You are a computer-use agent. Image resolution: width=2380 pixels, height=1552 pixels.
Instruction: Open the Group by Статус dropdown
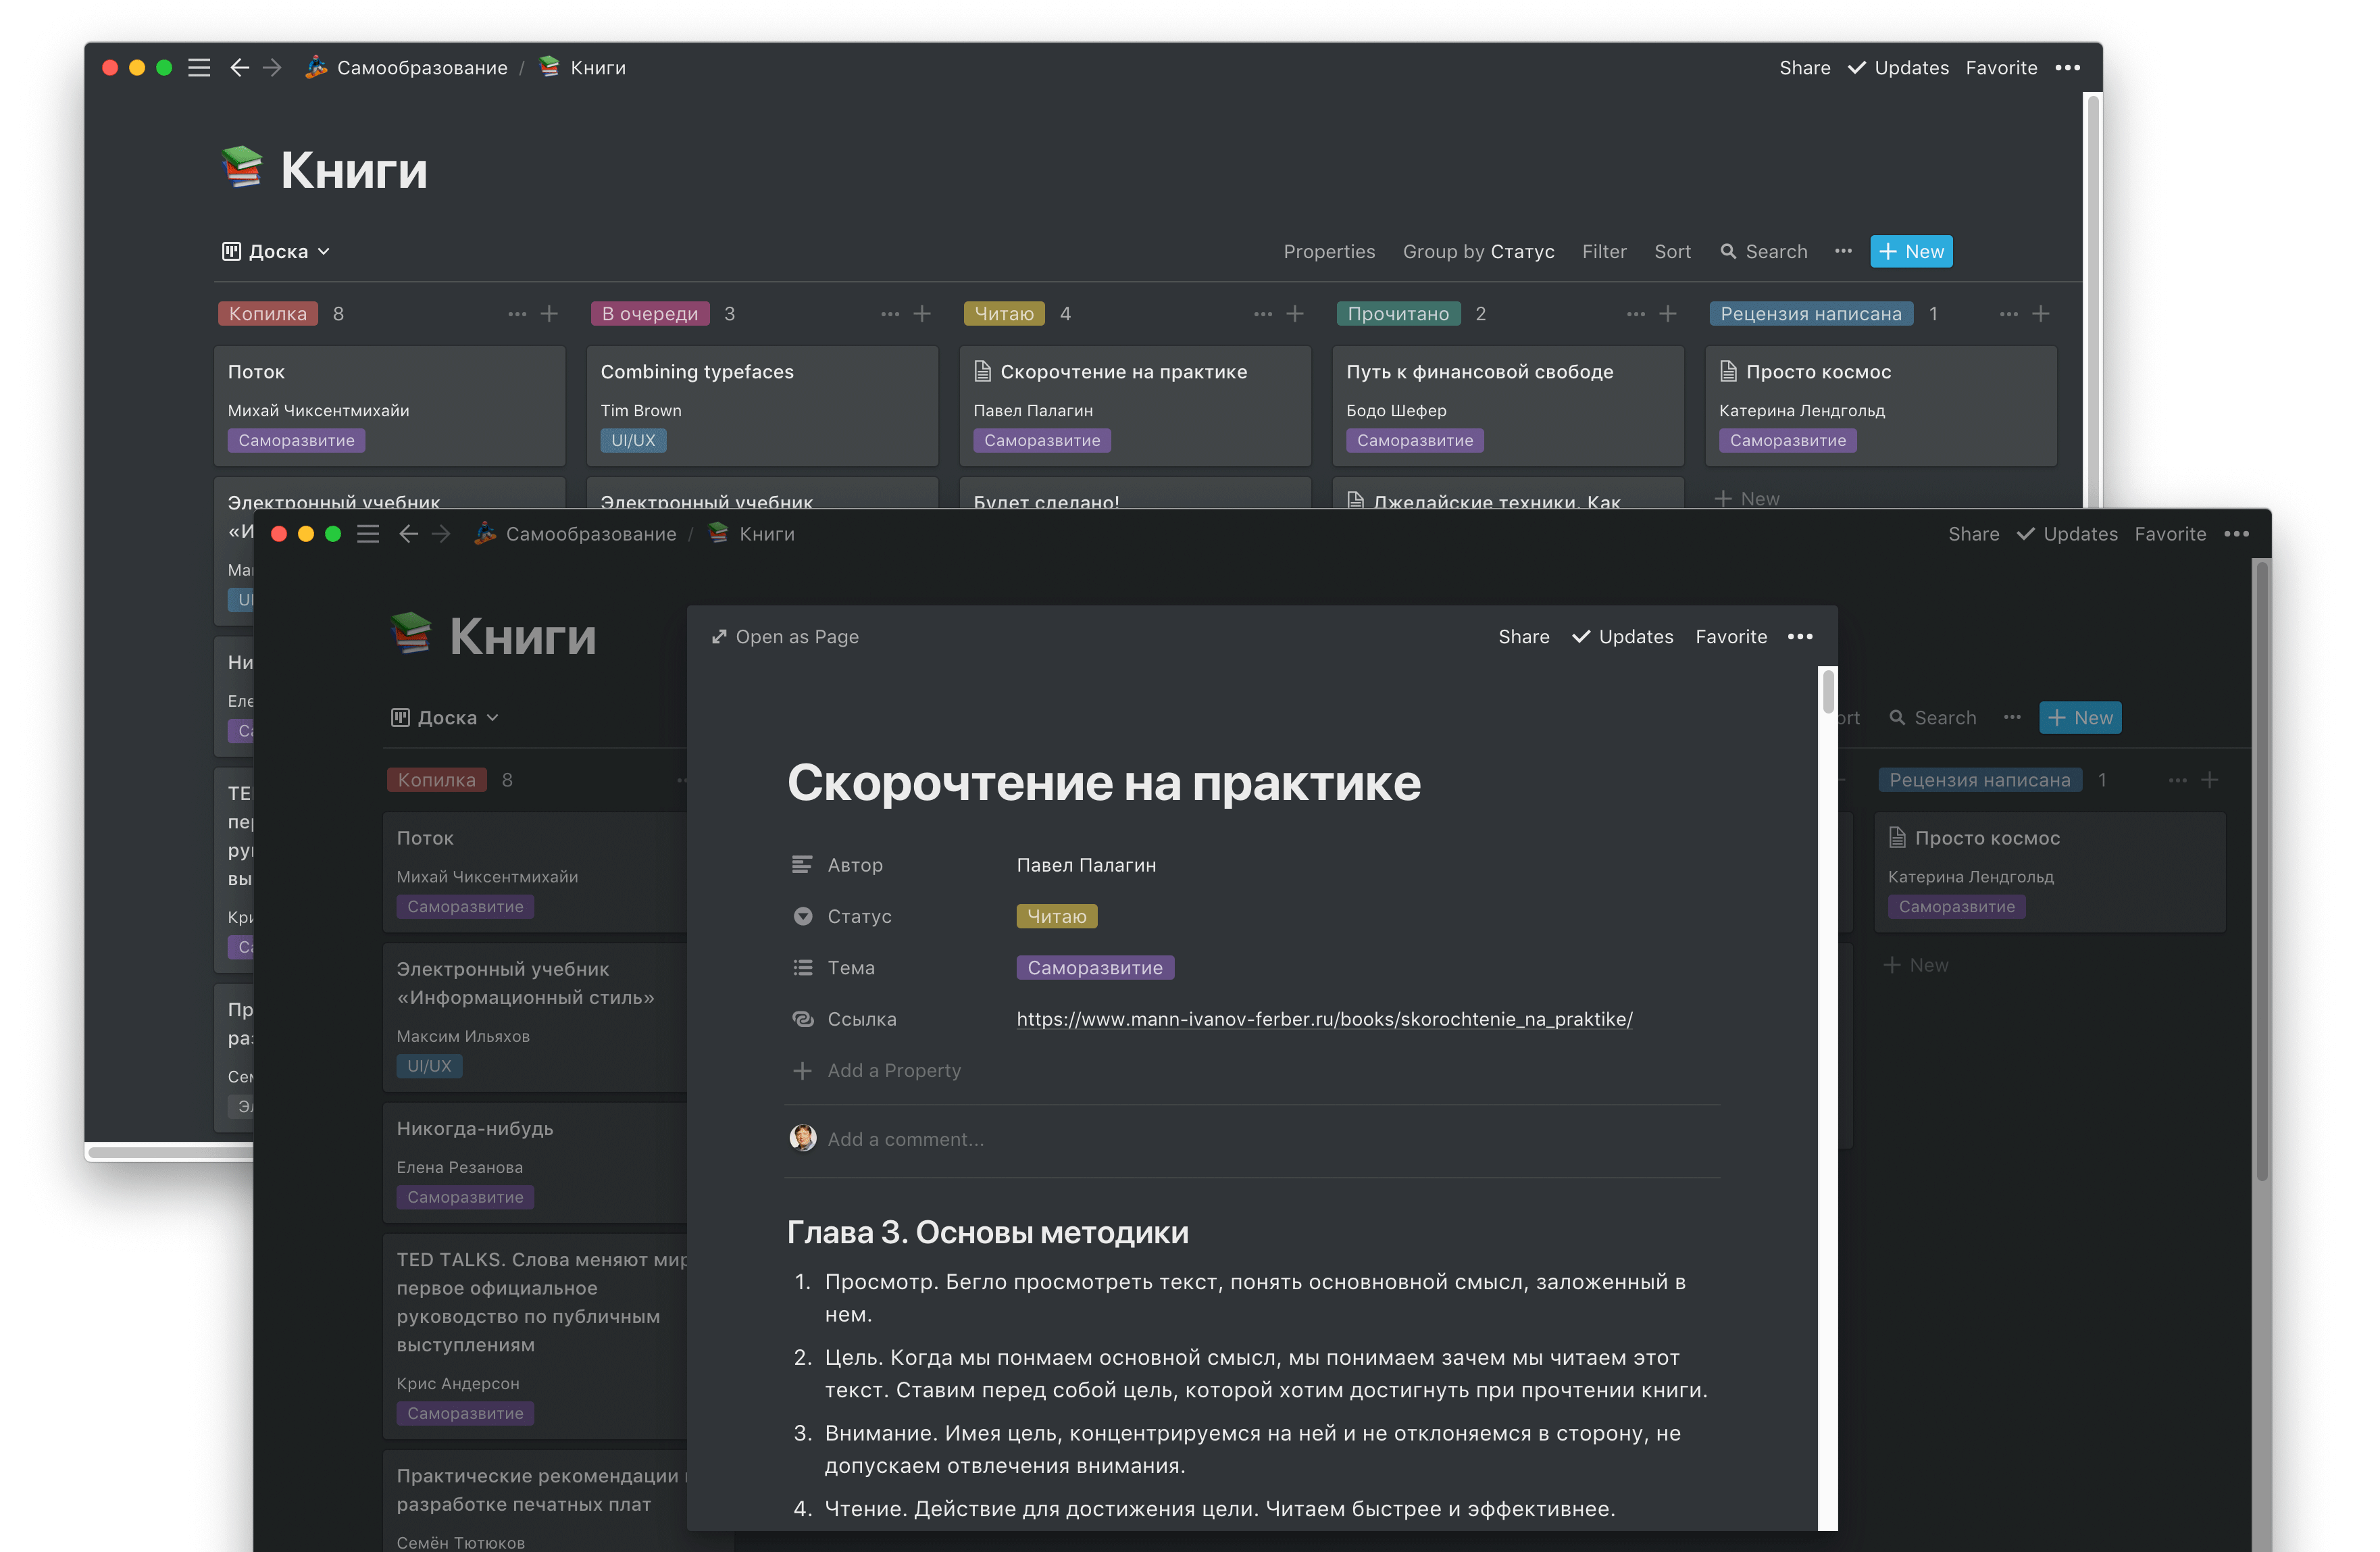(x=1478, y=252)
